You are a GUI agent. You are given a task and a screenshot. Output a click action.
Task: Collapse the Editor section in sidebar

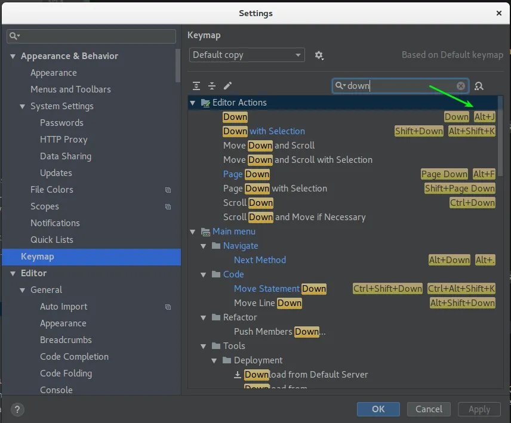(13, 273)
